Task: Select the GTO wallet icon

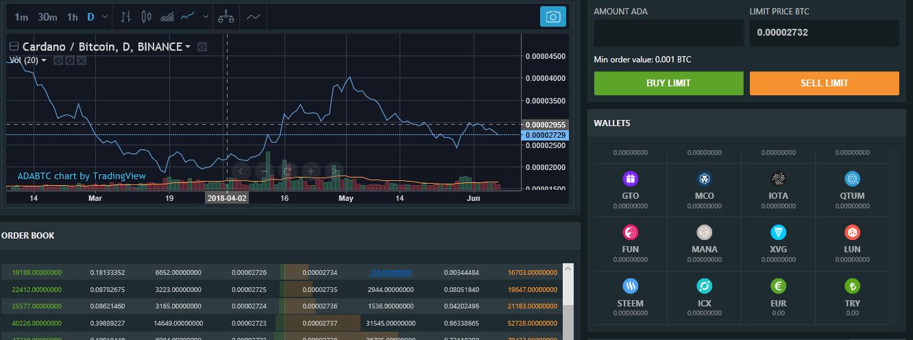Action: pyautogui.click(x=630, y=179)
